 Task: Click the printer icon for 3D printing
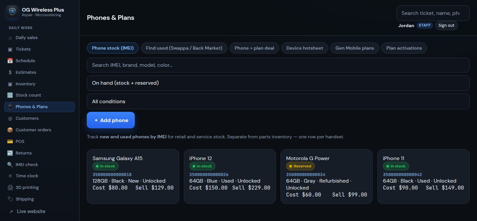point(10,188)
